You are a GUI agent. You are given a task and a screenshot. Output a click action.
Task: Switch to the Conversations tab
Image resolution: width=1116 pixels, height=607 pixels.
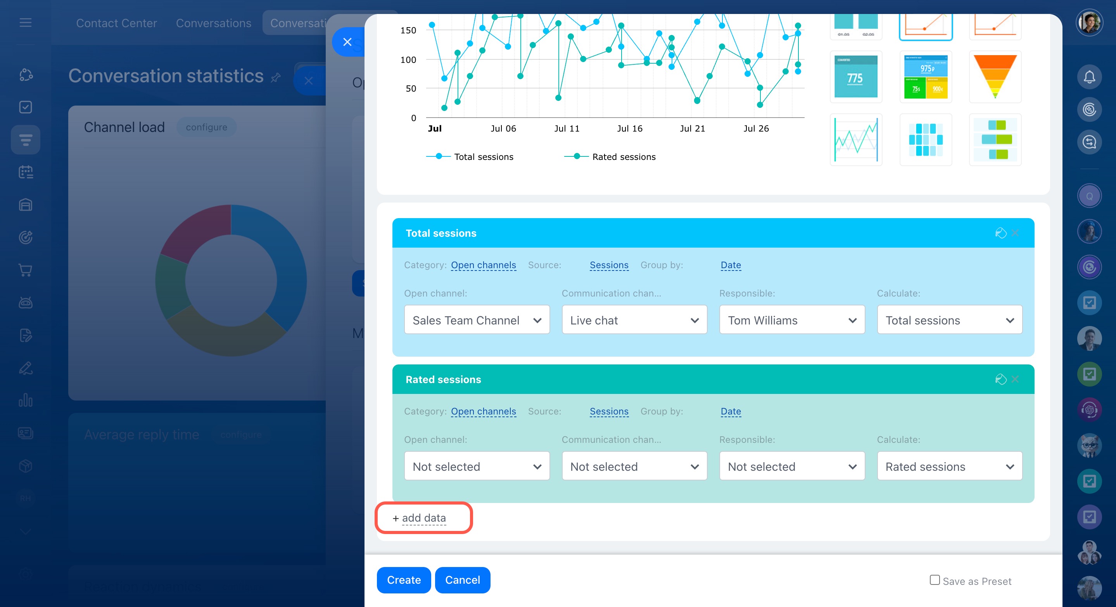coord(213,23)
